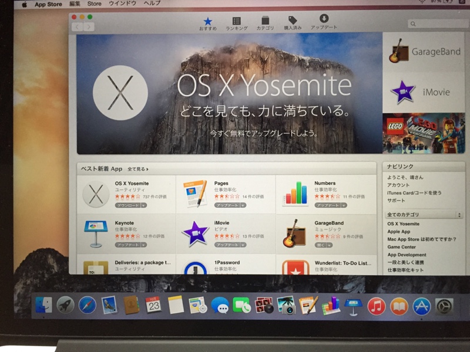The width and height of the screenshot is (470, 352).
Task: Click アップデート button for Pages
Action: (x=227, y=205)
